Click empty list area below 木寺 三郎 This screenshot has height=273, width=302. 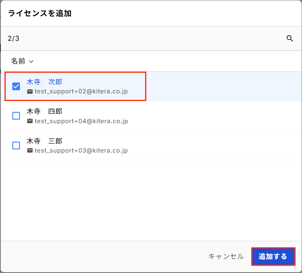coord(151,200)
